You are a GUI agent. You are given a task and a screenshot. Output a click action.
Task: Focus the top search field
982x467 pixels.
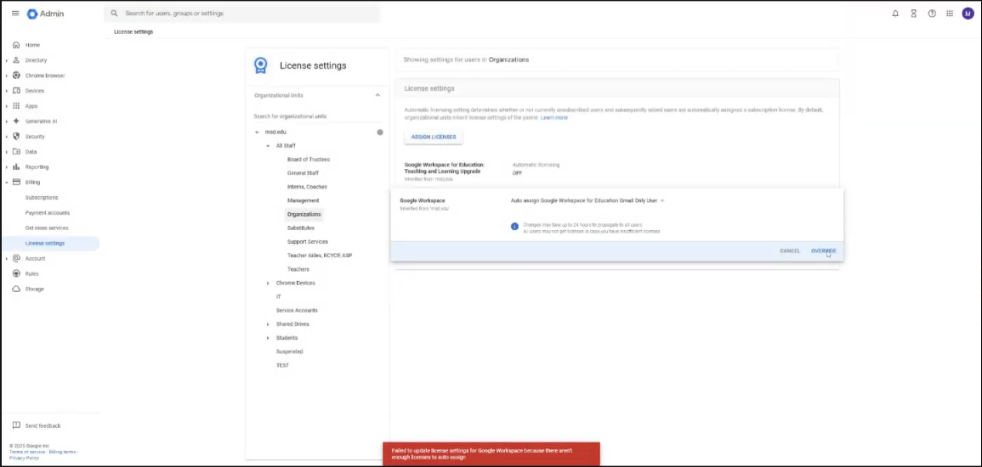[241, 13]
